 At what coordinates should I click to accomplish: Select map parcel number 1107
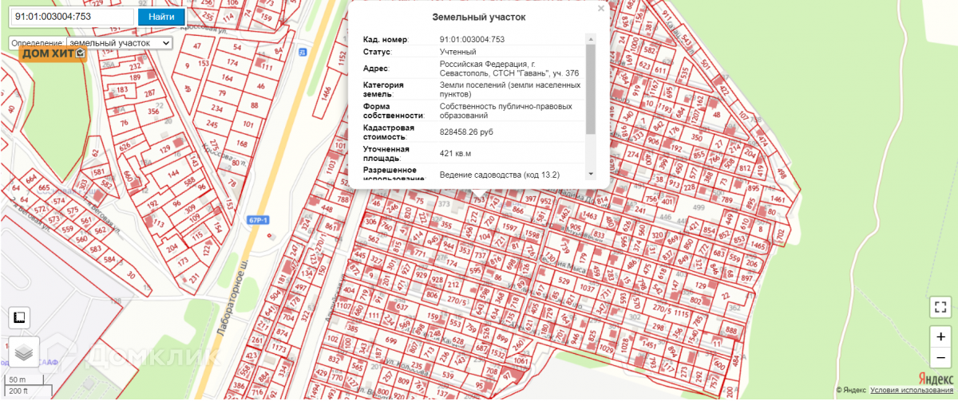coord(343,306)
